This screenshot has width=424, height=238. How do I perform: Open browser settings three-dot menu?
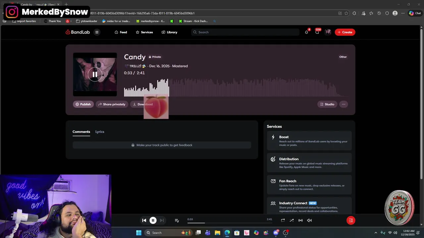tap(403, 13)
